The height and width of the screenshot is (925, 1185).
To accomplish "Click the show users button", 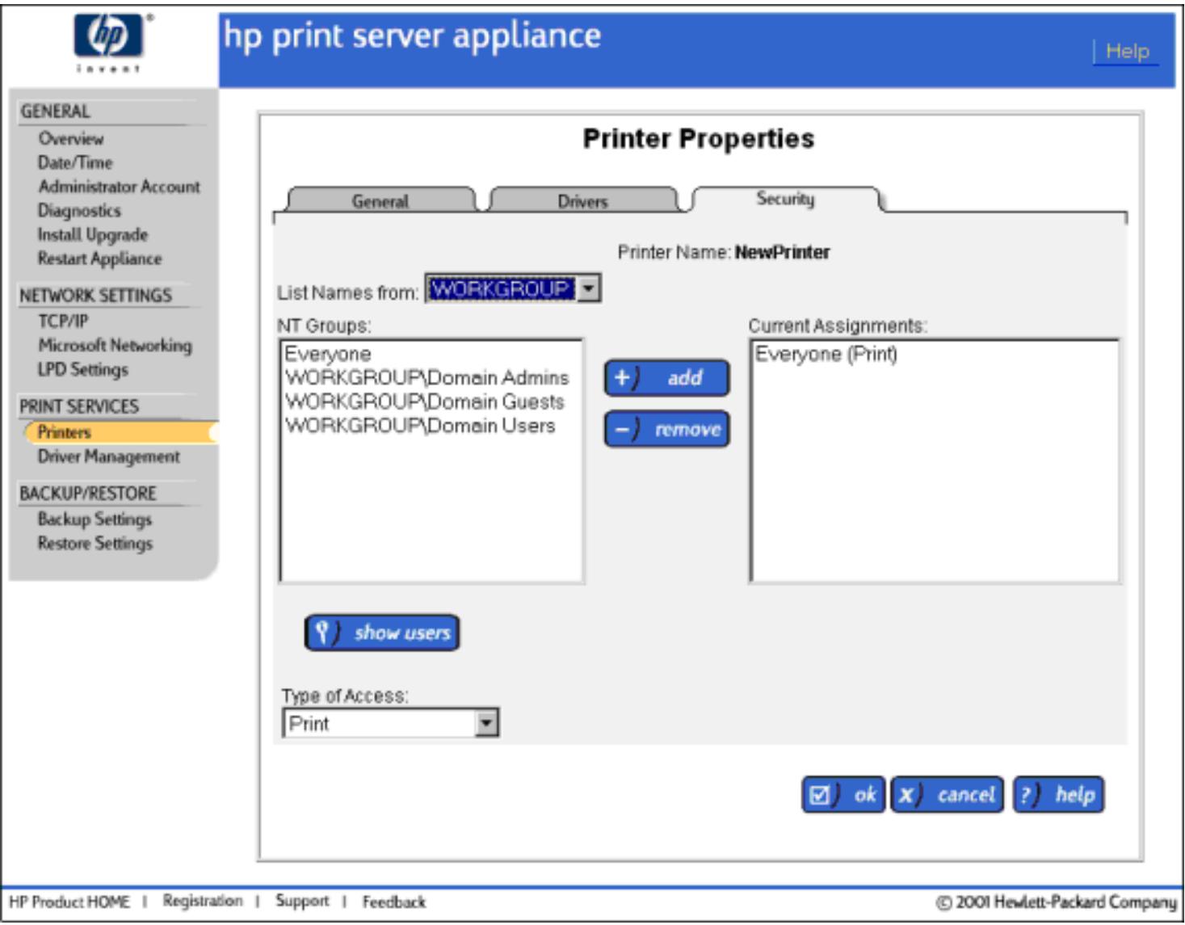I will [x=382, y=633].
